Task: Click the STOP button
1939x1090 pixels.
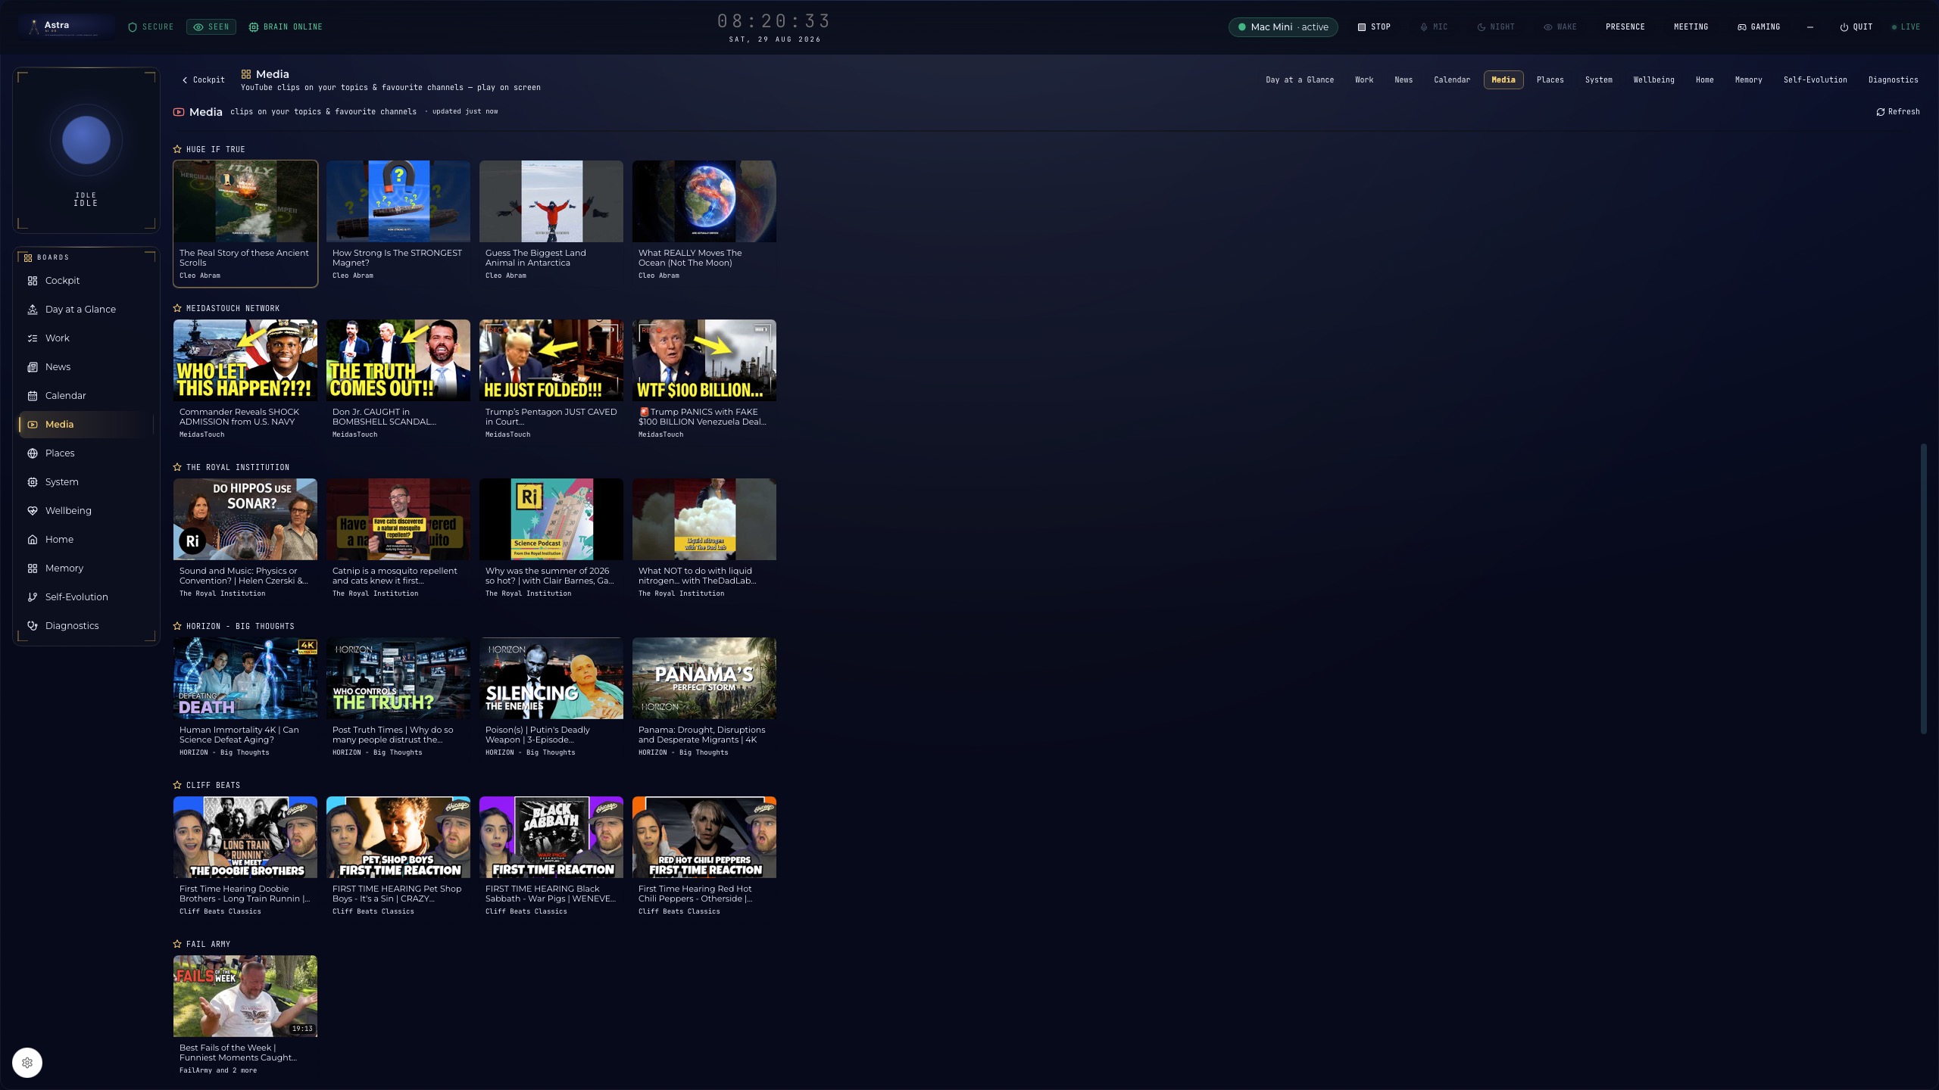Action: click(x=1374, y=27)
